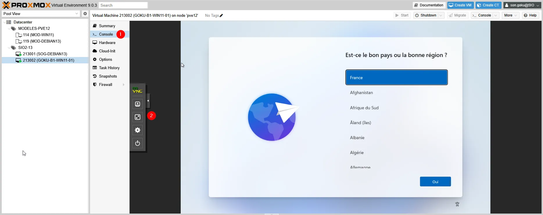543x215 pixels.
Task: Open noVNC extra keys panel
Action: pyautogui.click(x=137, y=104)
